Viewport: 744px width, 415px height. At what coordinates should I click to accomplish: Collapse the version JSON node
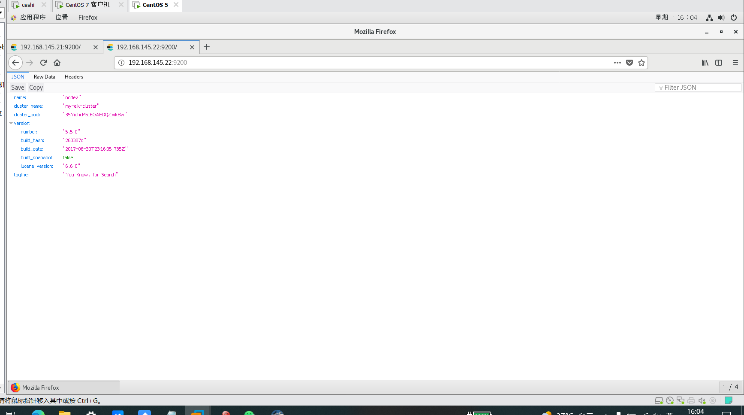[11, 123]
